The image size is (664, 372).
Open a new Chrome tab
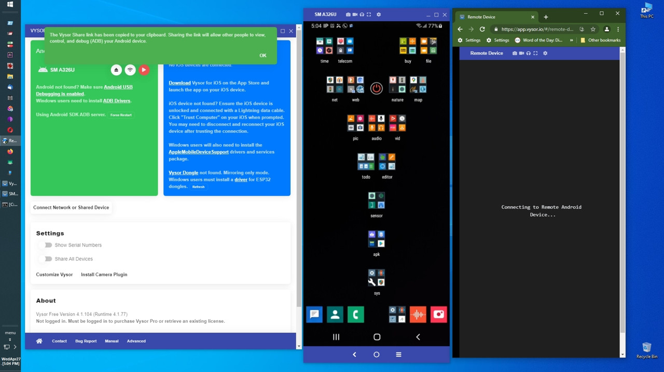click(546, 17)
